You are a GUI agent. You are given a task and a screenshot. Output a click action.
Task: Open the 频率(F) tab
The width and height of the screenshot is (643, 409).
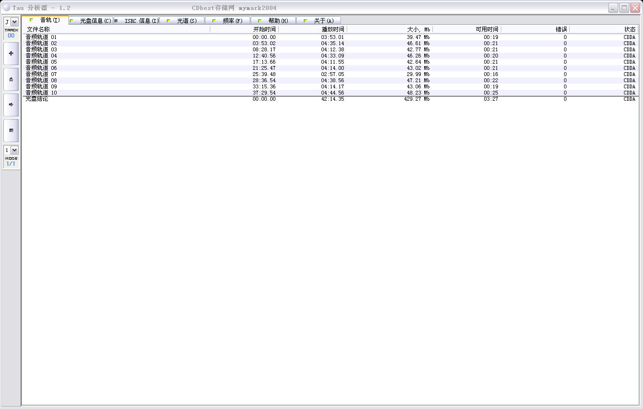[x=228, y=21]
